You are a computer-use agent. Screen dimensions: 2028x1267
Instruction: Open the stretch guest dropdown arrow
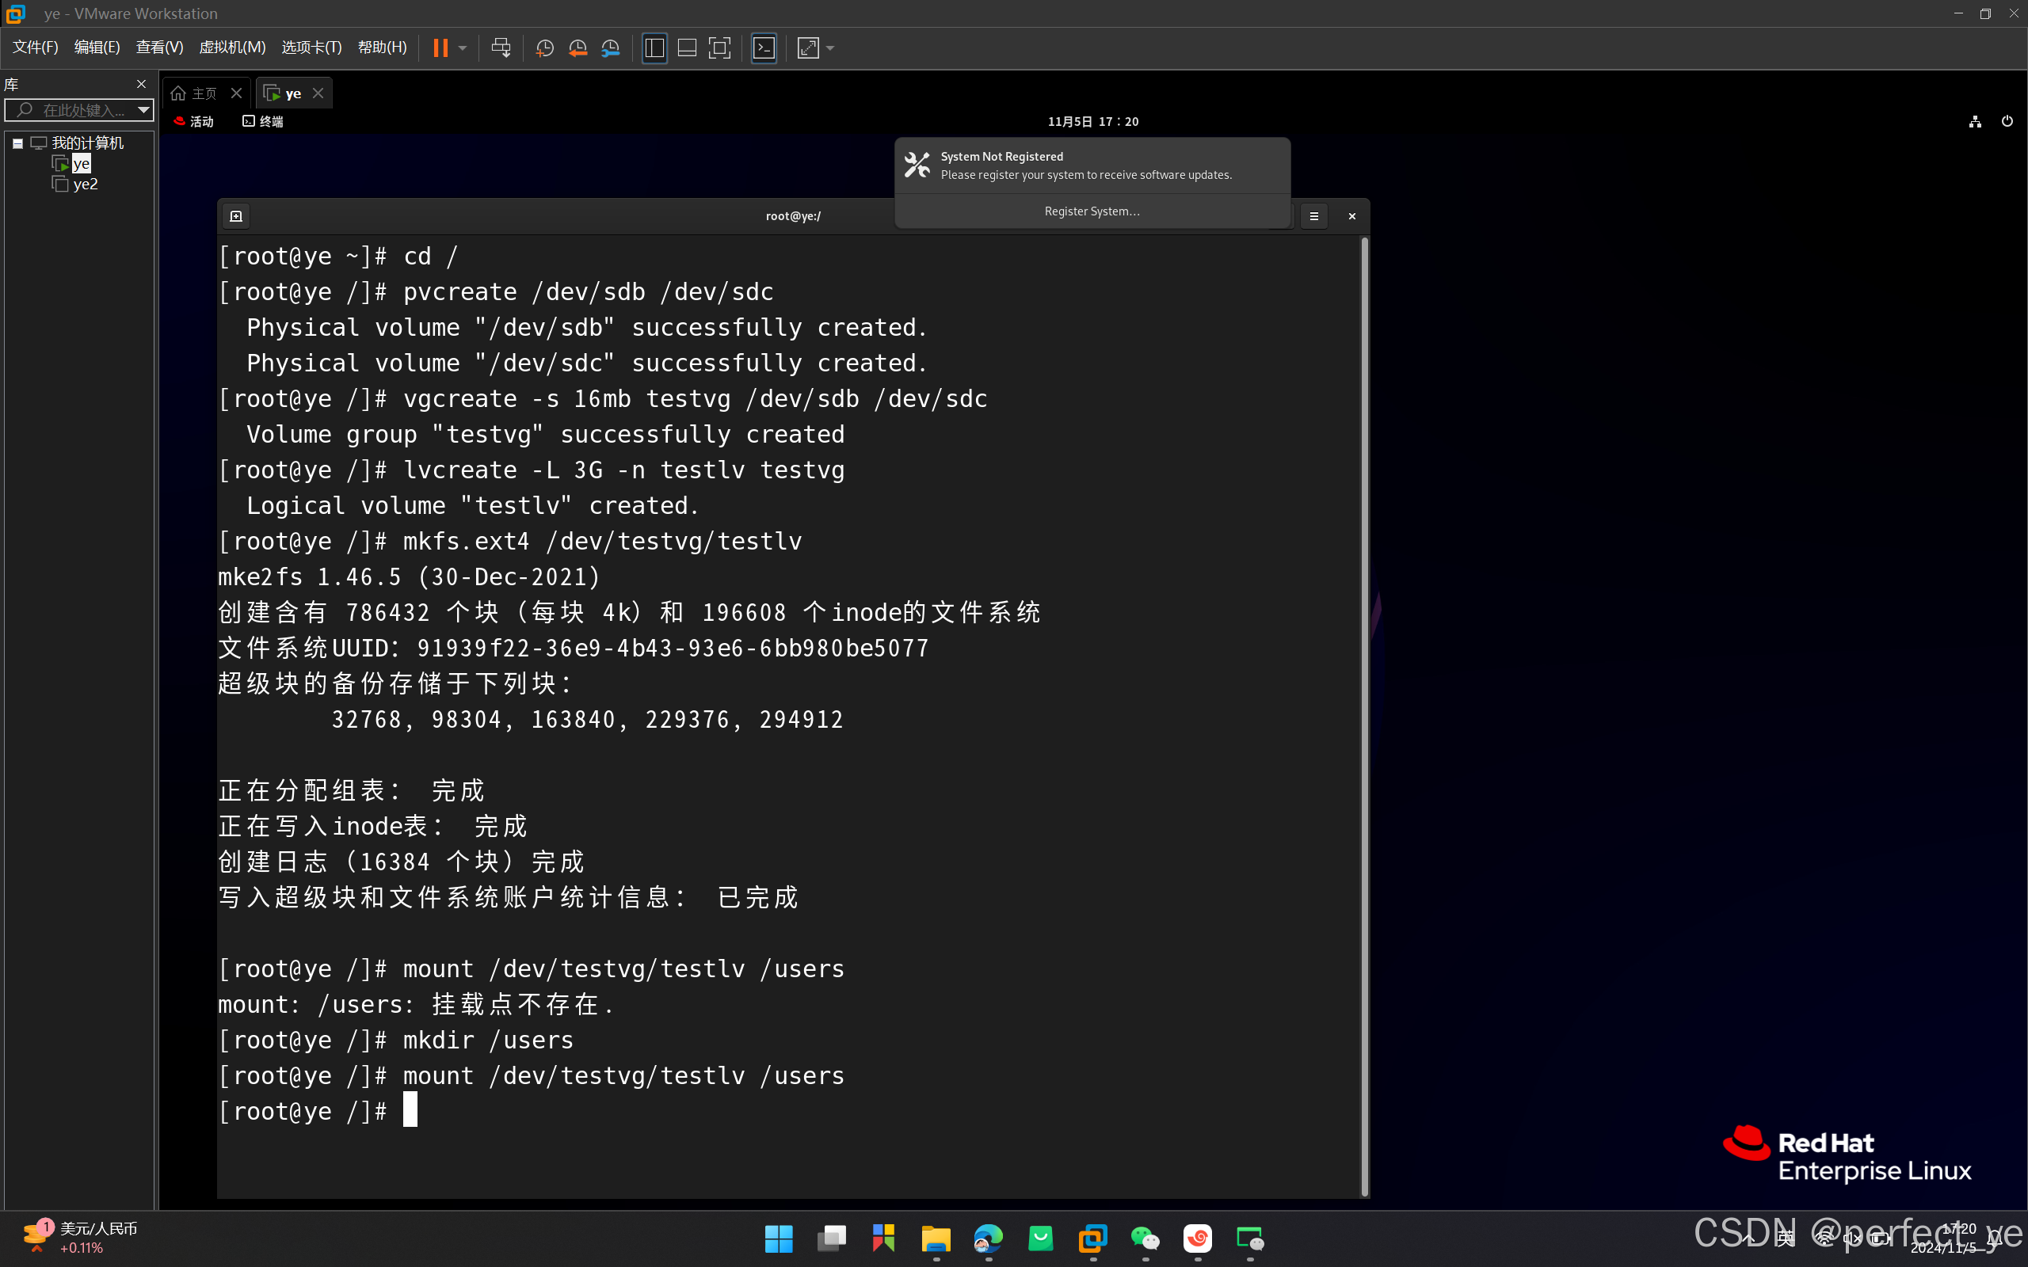click(x=830, y=48)
